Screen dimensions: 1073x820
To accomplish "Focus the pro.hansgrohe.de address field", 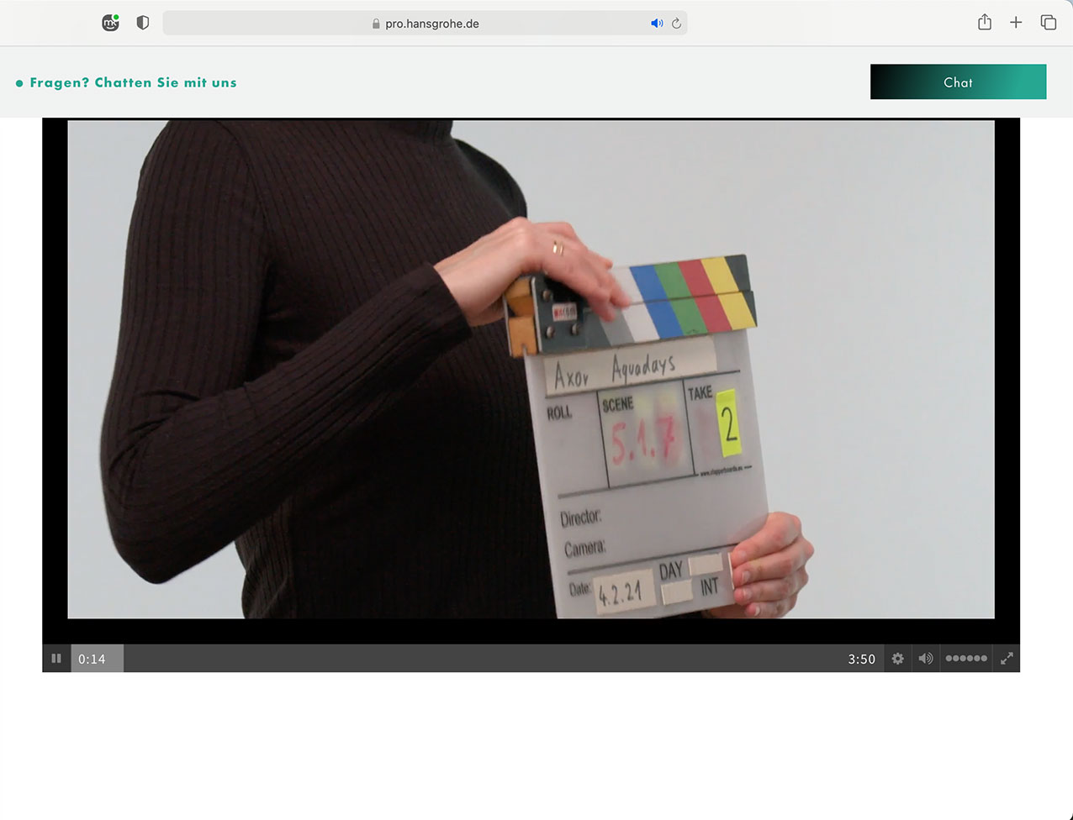I will point(431,24).
